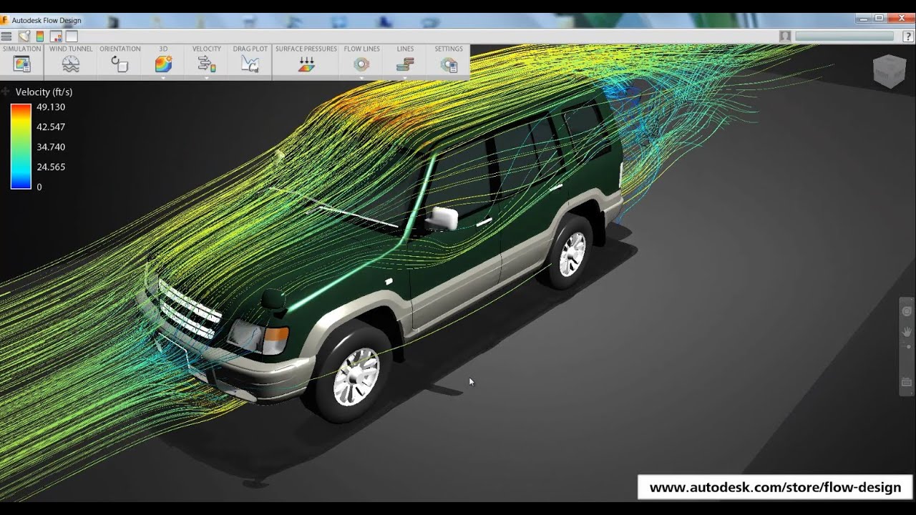Expand the dropdown arrow under Flow Lines

tap(361, 77)
